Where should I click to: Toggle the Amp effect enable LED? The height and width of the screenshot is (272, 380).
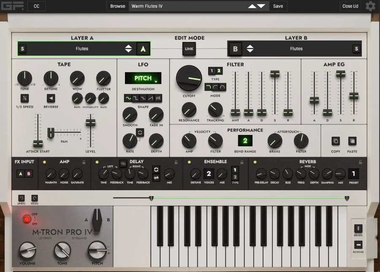click(x=44, y=162)
